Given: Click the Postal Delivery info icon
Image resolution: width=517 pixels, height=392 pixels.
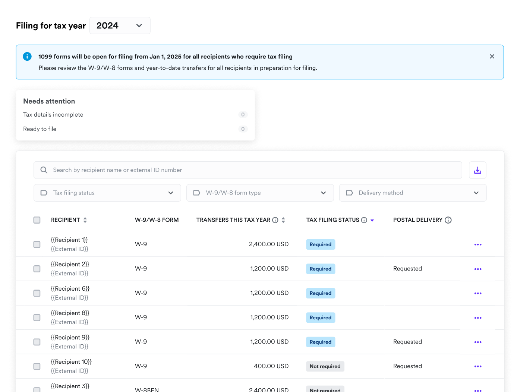Looking at the screenshot, I should click(x=448, y=220).
